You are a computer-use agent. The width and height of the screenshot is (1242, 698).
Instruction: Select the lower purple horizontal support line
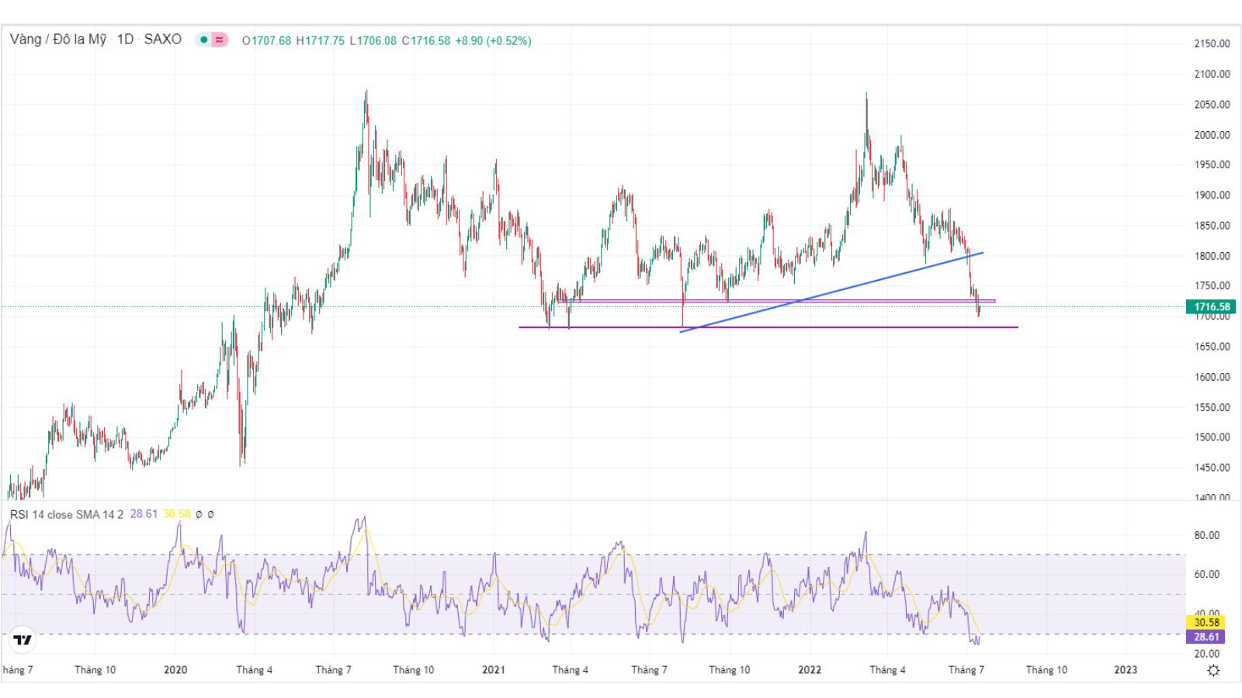pos(768,327)
